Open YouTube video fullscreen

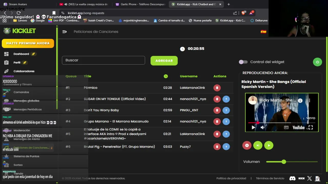(x=311, y=128)
